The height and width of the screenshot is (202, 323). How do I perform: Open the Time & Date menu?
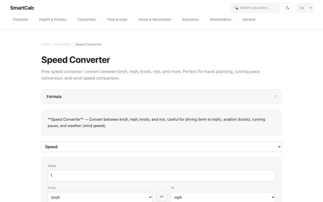pos(119,19)
